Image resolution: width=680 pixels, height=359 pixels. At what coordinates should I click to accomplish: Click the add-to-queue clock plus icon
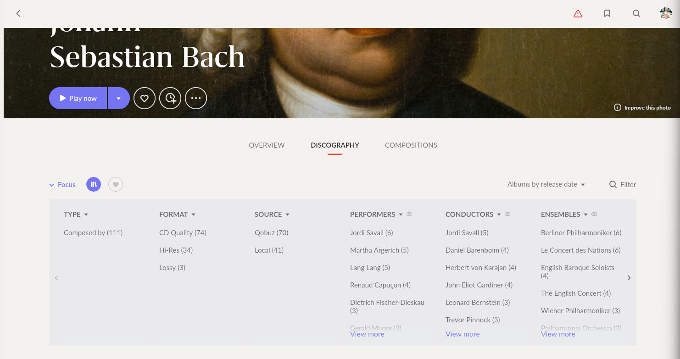[170, 98]
